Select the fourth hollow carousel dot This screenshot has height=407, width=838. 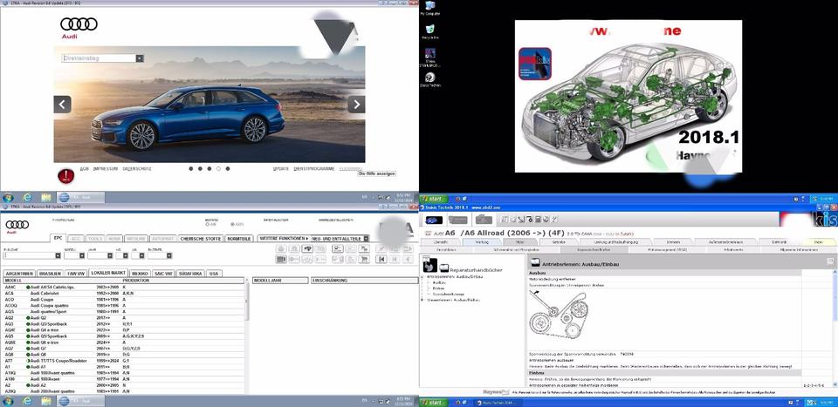pyautogui.click(x=218, y=168)
